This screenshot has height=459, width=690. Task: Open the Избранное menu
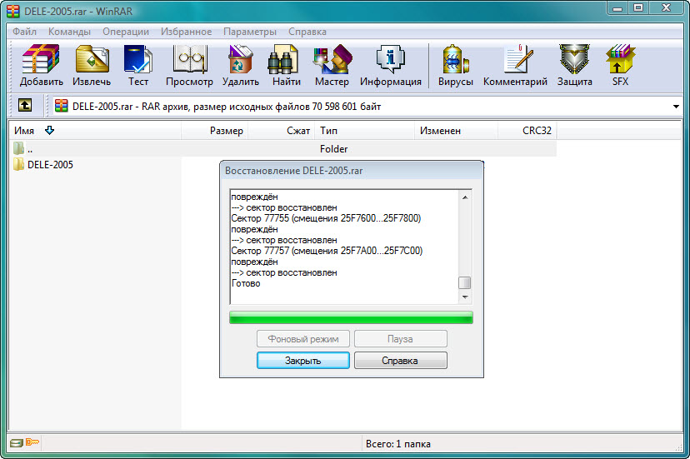(x=186, y=32)
